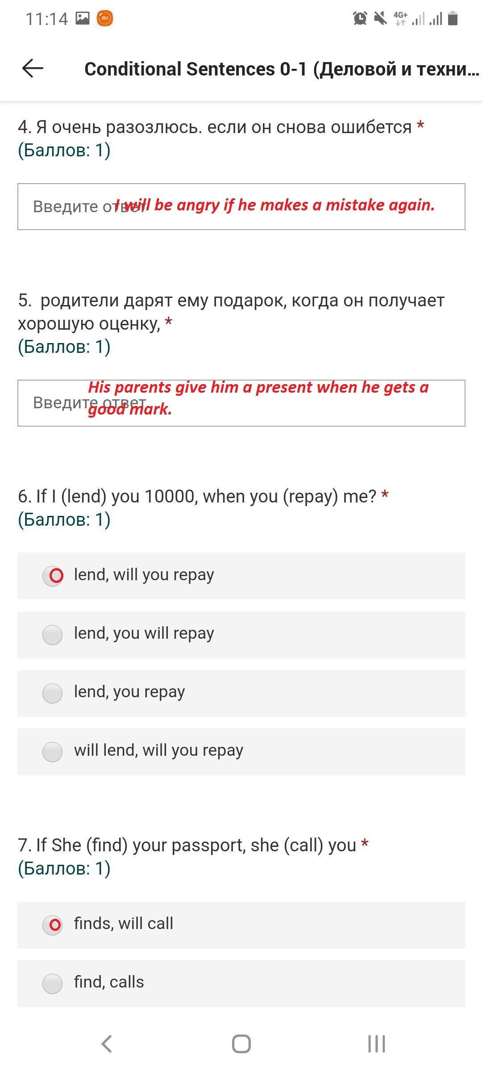Tap the gallery picture icon in status bar

click(83, 18)
